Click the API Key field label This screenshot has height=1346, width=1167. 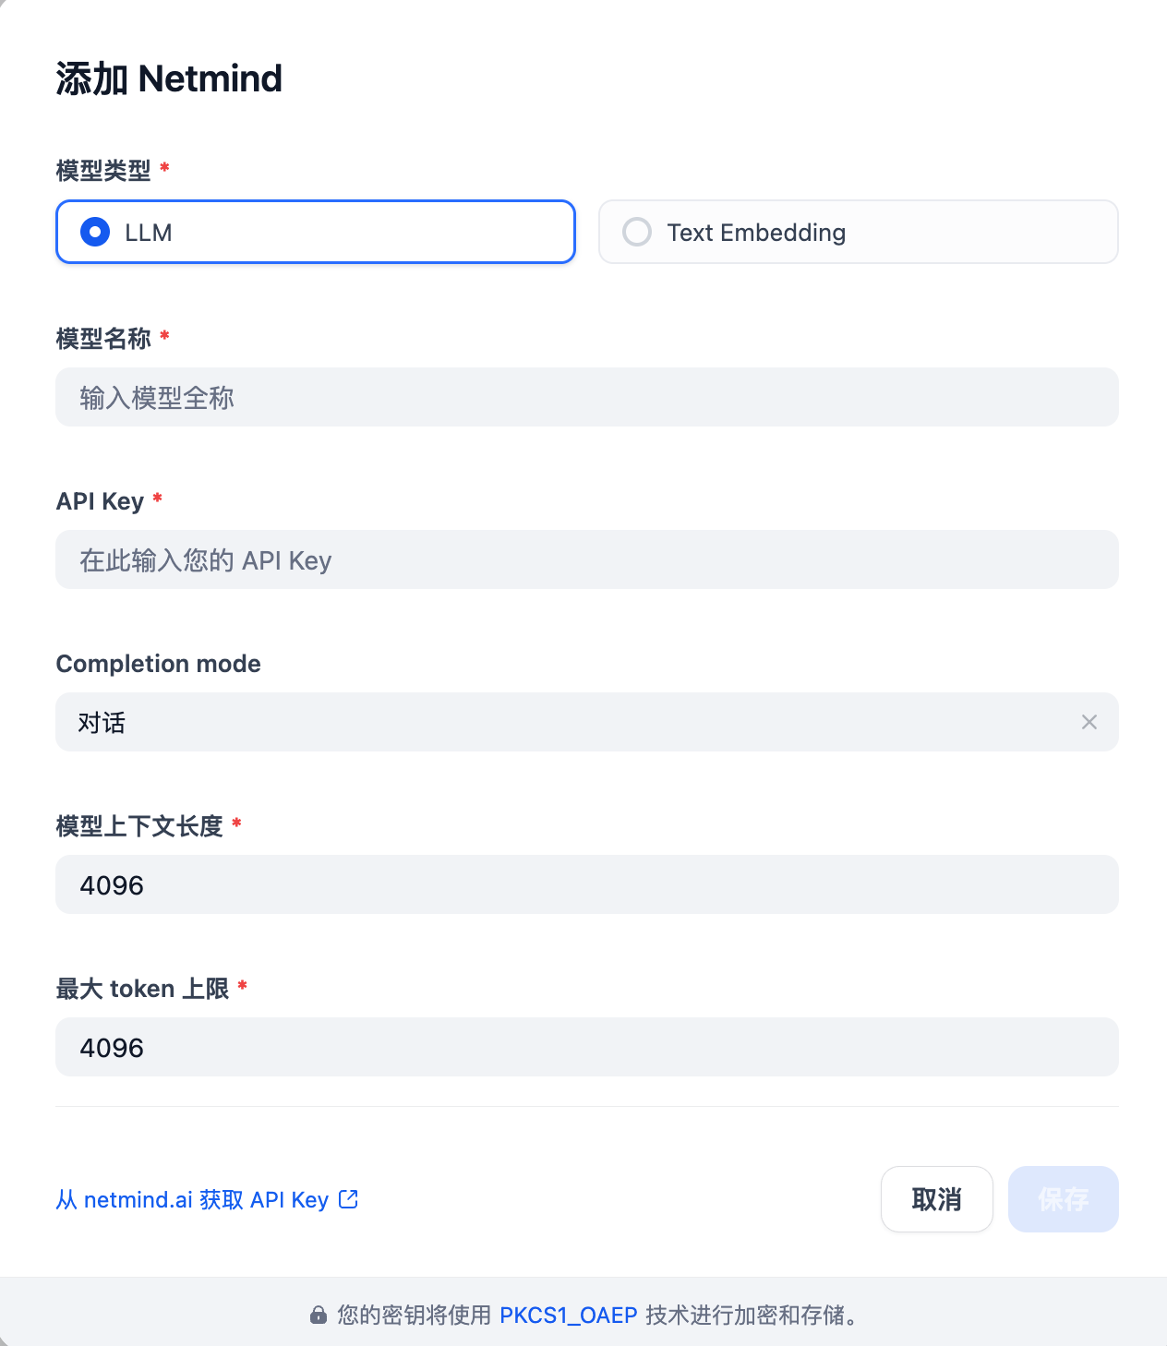tap(101, 501)
